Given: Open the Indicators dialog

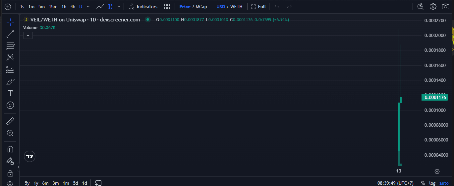Looking at the screenshot, I should [143, 7].
